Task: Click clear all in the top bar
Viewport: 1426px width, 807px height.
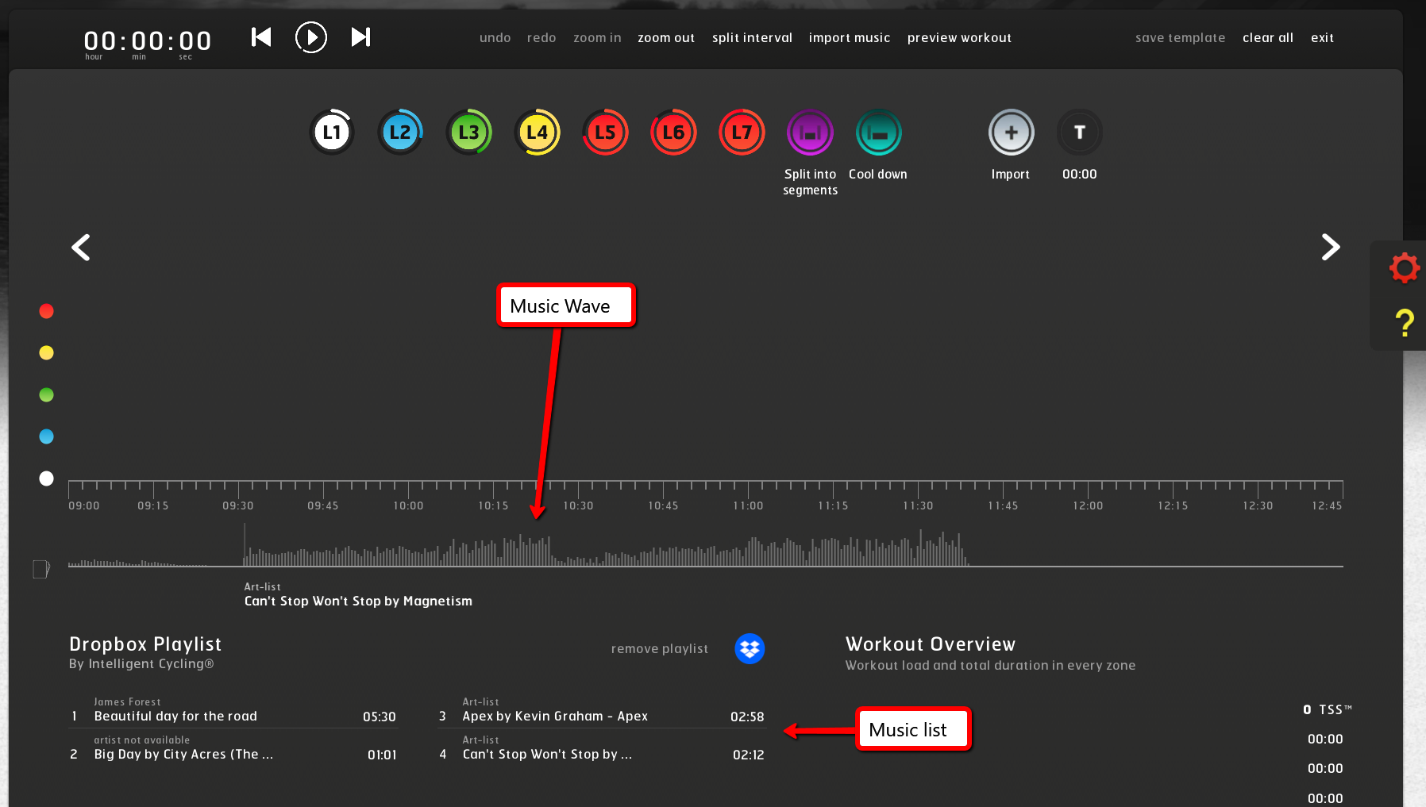Action: pyautogui.click(x=1267, y=38)
